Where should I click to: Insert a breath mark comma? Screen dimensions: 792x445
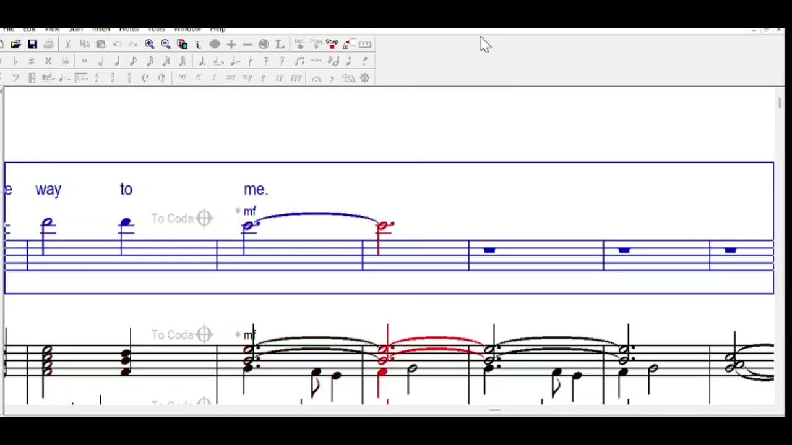coord(332,78)
